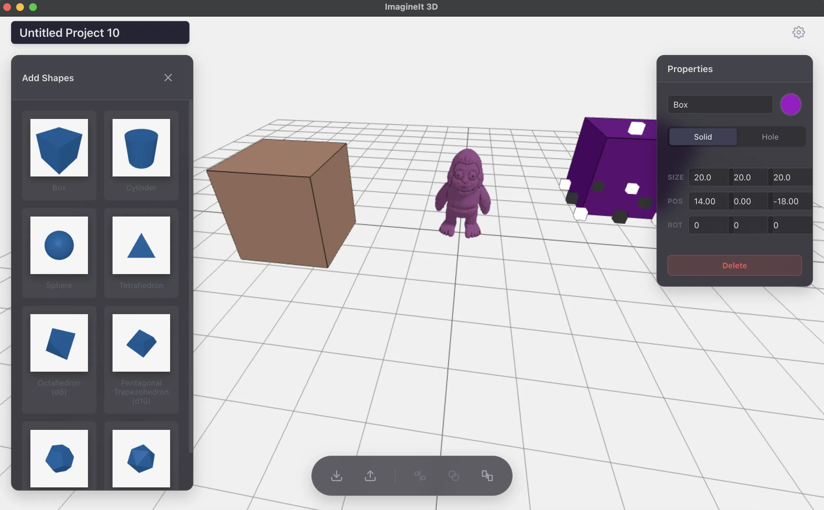Edit POS value -18.00

click(x=790, y=201)
